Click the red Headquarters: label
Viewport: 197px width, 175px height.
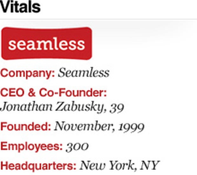point(38,166)
